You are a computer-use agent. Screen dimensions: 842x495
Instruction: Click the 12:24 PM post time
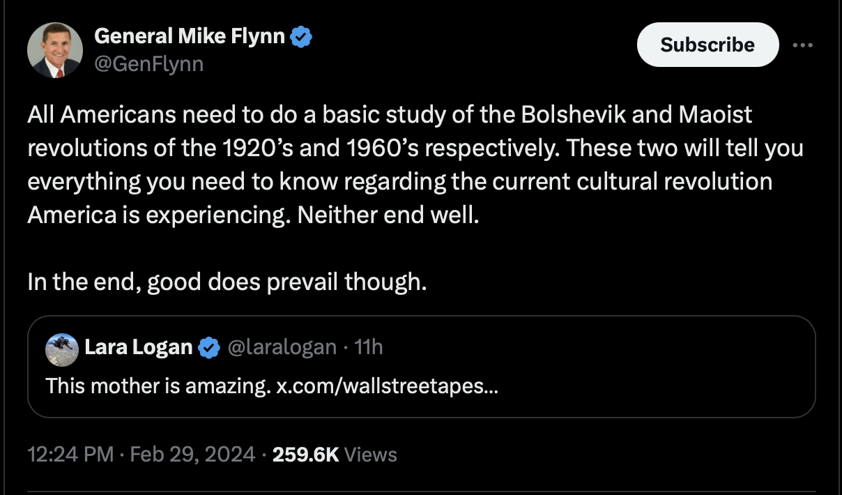(x=70, y=455)
